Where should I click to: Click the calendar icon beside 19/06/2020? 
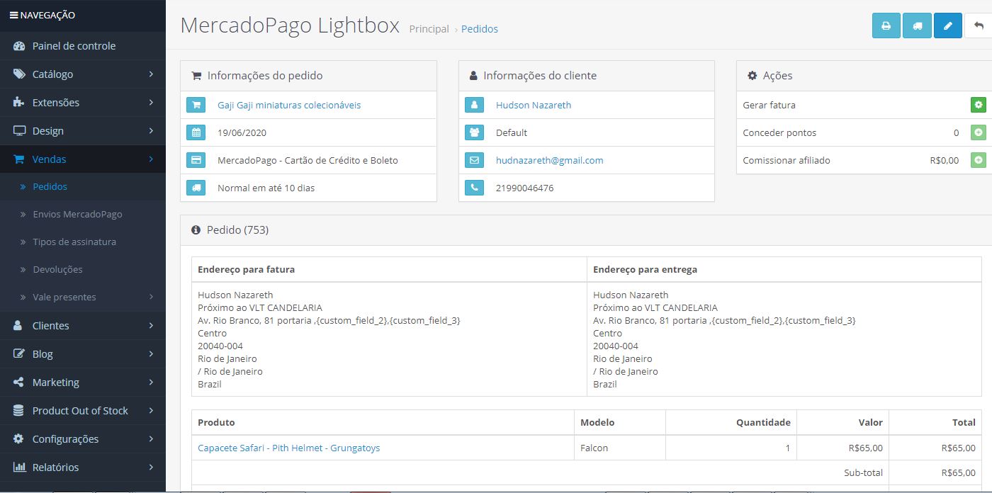[x=196, y=132]
